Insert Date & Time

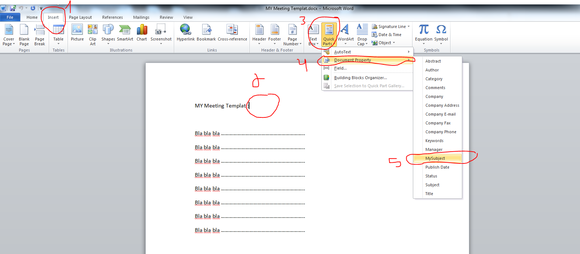coord(386,35)
